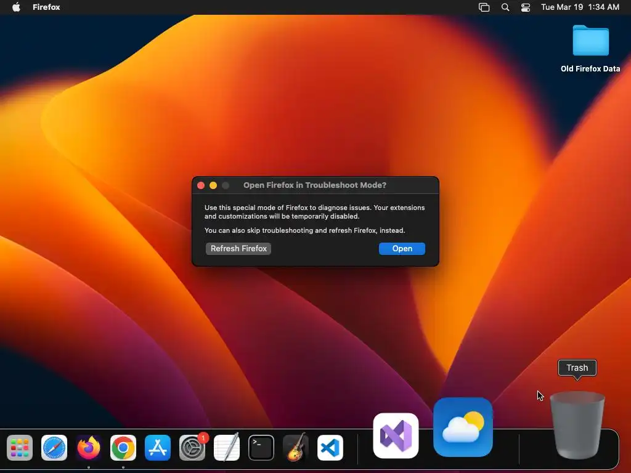The image size is (631, 473).
Task: Open the Apple menu
Action: coord(16,7)
